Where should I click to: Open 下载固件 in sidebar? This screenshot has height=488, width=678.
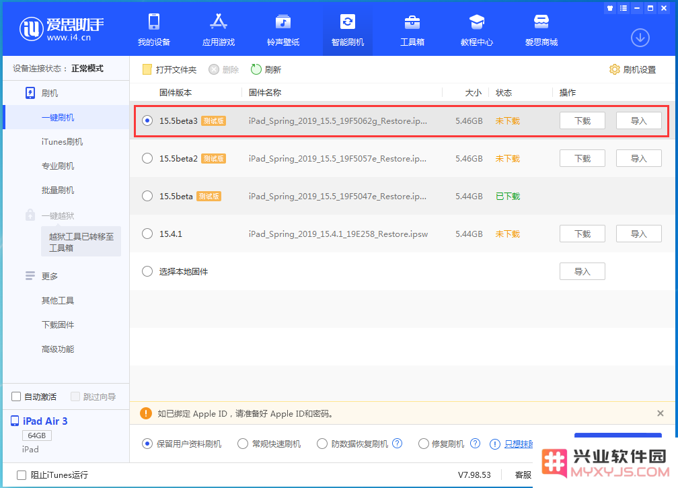point(58,324)
